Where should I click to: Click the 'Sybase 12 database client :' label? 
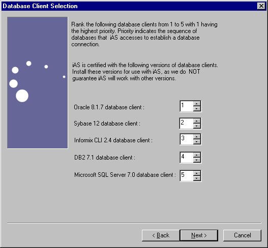tap(107, 123)
